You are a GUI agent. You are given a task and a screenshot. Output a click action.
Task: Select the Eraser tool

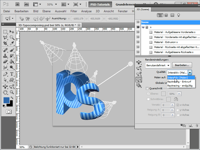[x=5, y=61]
